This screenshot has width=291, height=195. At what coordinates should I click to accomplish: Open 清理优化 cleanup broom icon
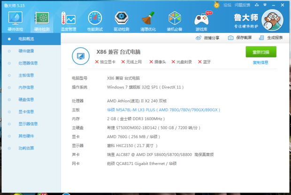(148, 18)
